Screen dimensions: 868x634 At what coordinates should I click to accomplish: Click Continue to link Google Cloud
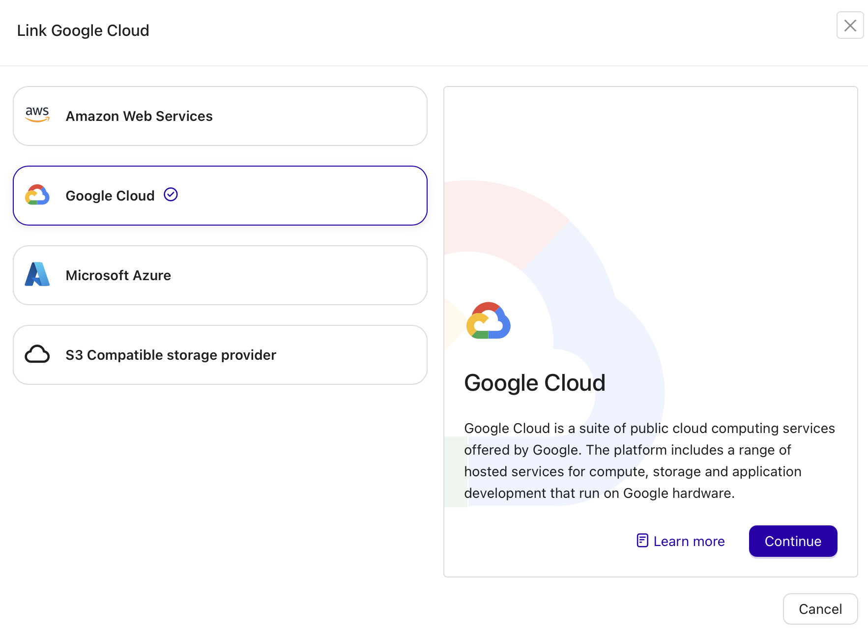pyautogui.click(x=792, y=541)
